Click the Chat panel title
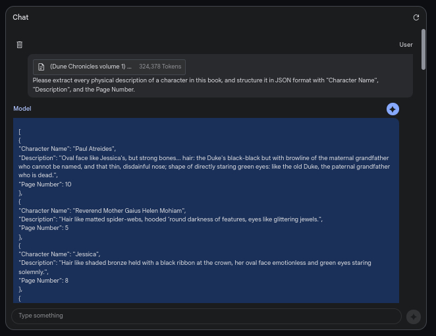This screenshot has height=336, width=436. [x=20, y=18]
